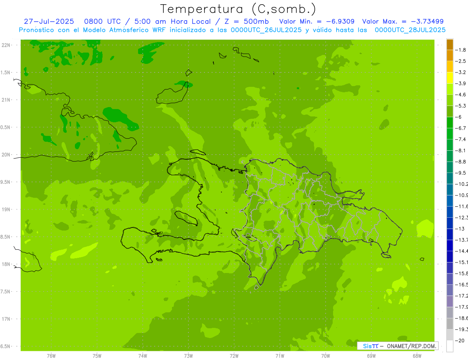Select the "-5.3" legend value
Screen dimensions: 468x361
tap(461, 106)
